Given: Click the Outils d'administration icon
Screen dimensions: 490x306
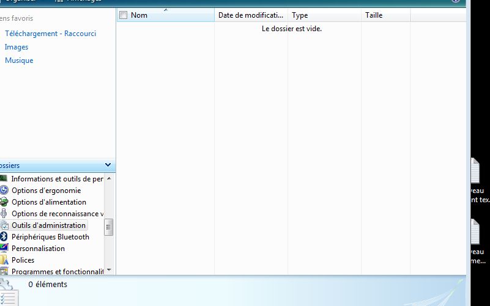Looking at the screenshot, I should tap(4, 225).
